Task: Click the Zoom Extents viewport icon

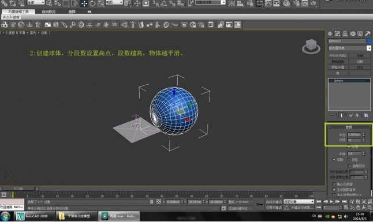Action: (x=364, y=202)
